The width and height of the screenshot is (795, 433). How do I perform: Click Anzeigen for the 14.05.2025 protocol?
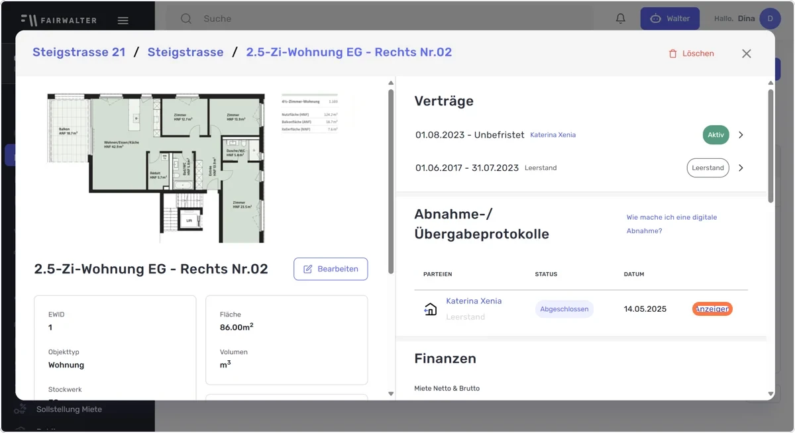[712, 309]
